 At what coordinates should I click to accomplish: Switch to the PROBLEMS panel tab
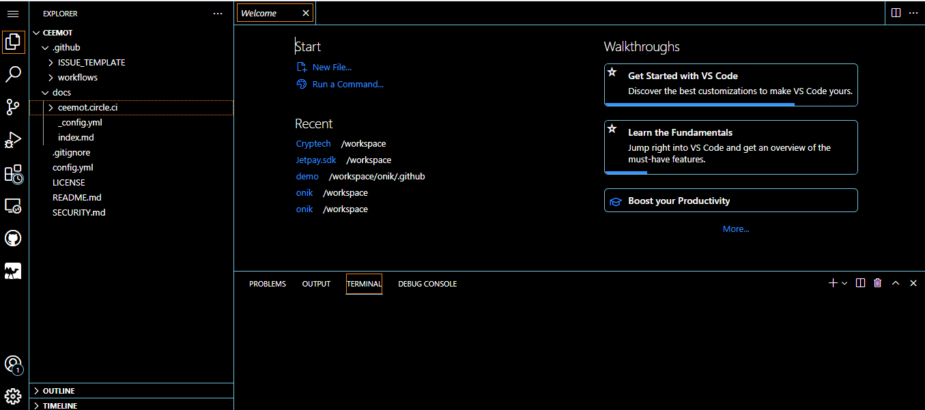pyautogui.click(x=268, y=284)
